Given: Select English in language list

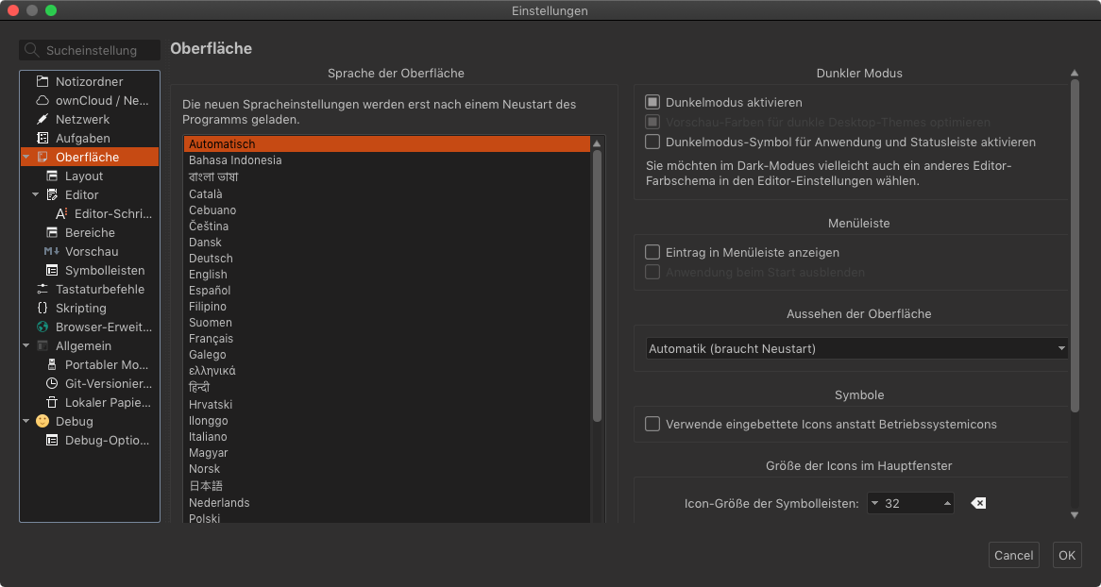Looking at the screenshot, I should click(x=387, y=275).
